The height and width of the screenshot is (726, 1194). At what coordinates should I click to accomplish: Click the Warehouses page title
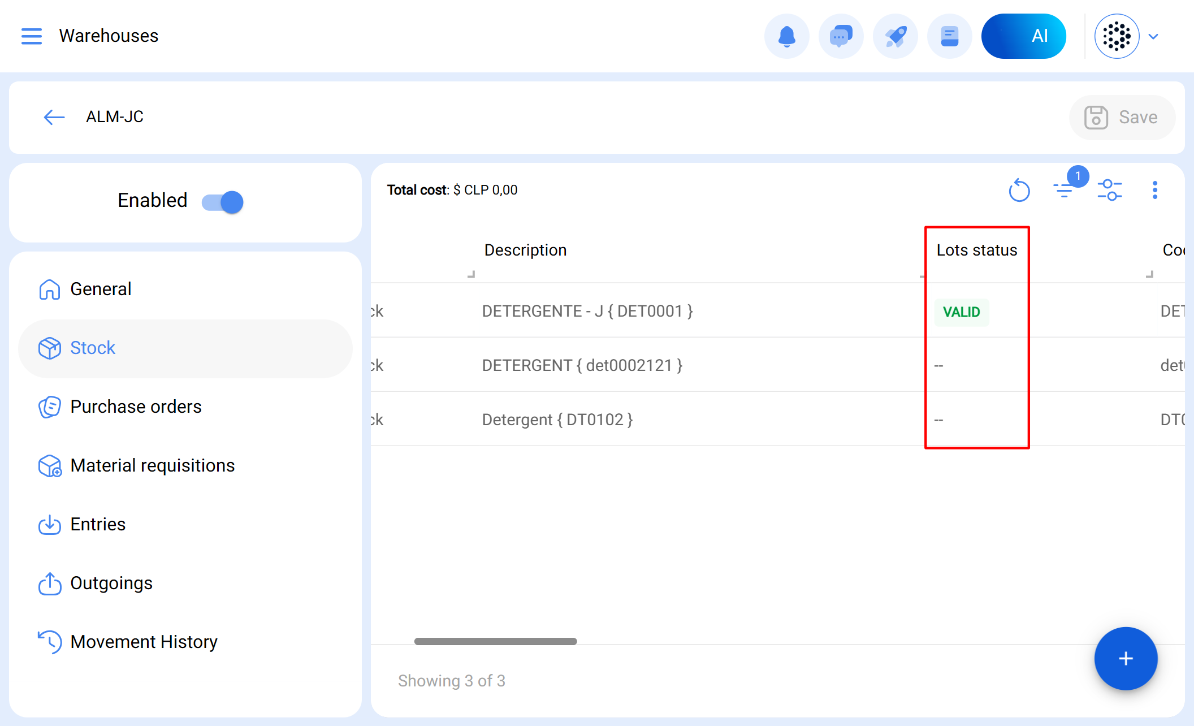pyautogui.click(x=109, y=36)
